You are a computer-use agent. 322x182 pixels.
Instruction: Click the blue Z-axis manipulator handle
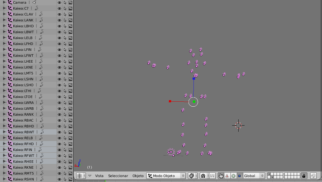[x=194, y=79]
